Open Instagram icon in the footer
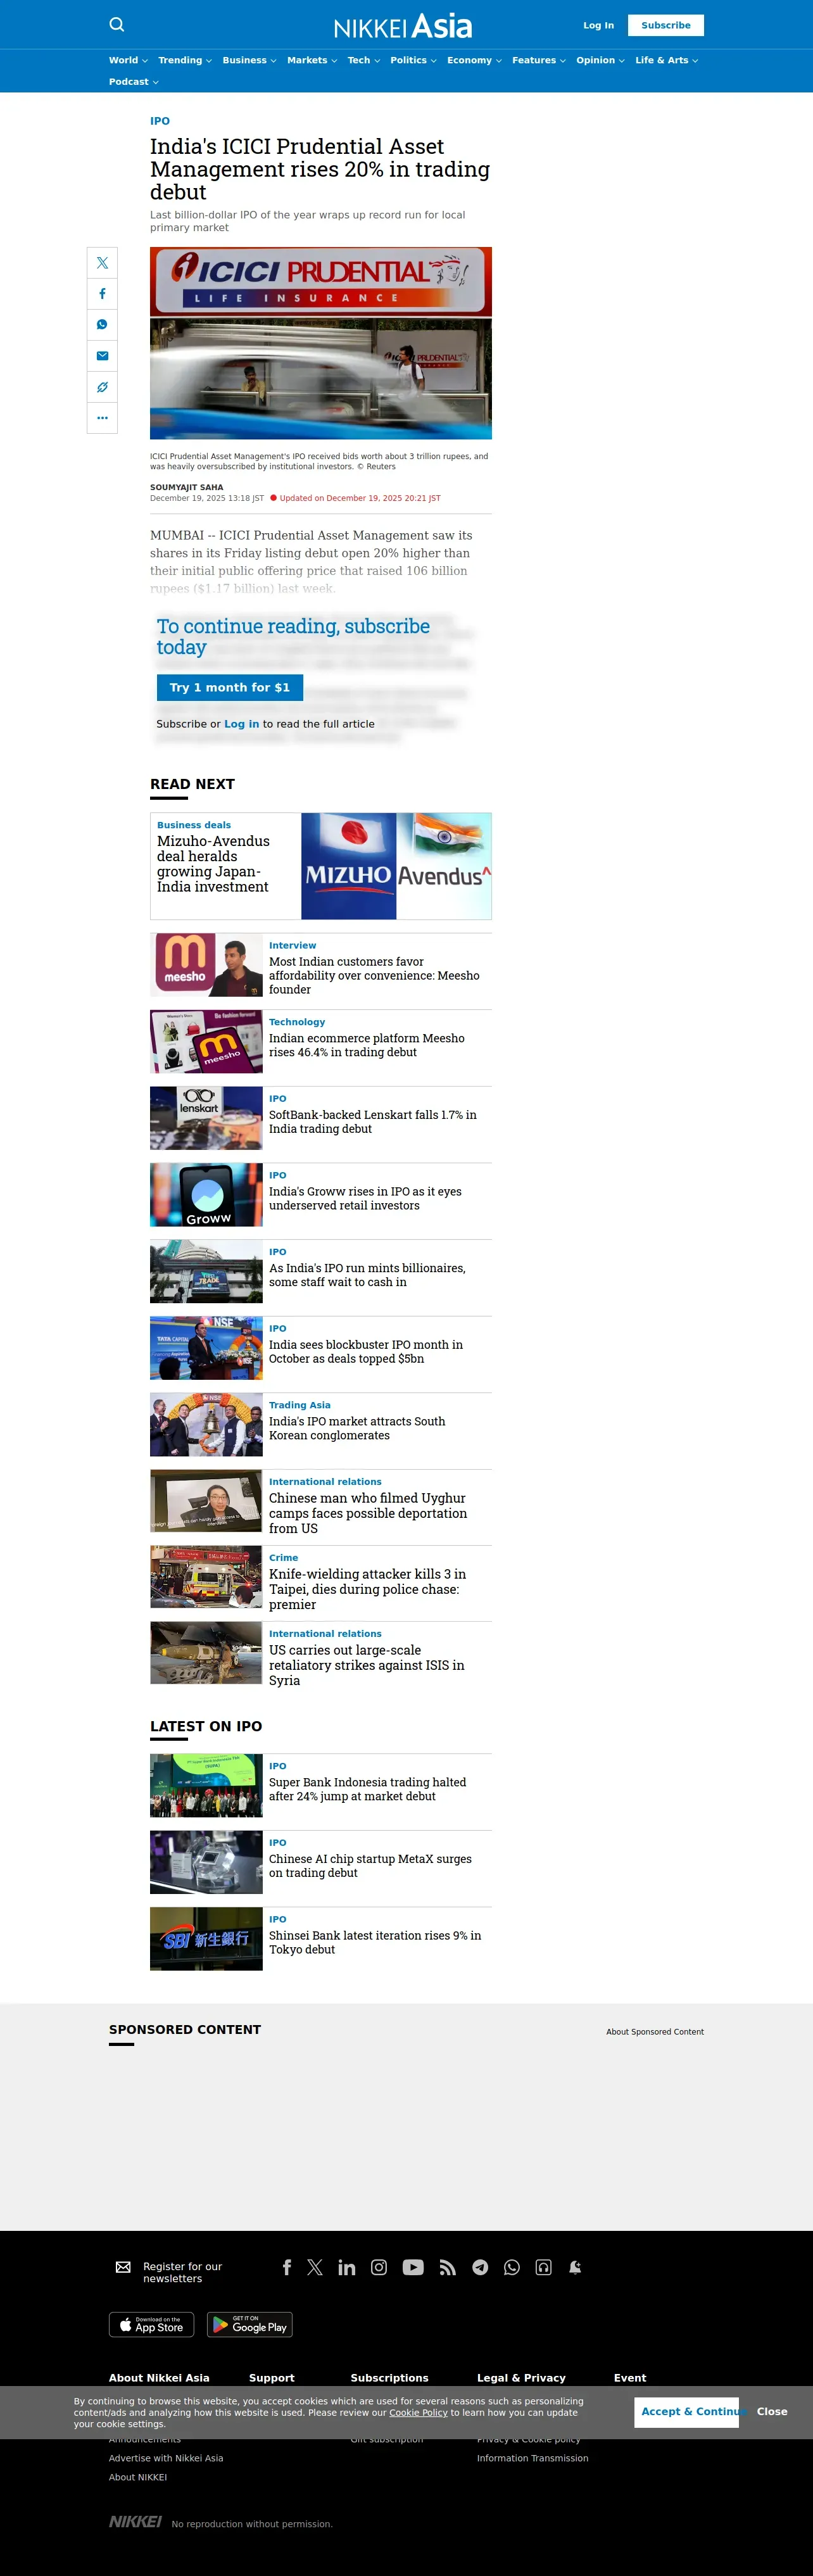This screenshot has width=813, height=2576. [379, 2267]
